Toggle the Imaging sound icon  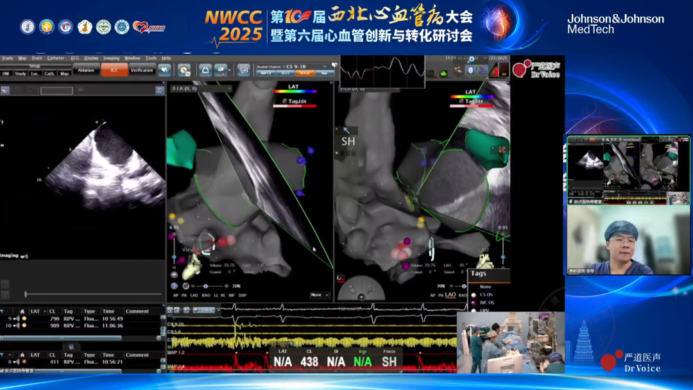tap(24, 256)
